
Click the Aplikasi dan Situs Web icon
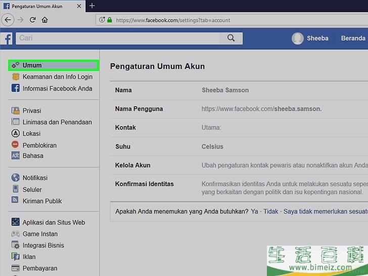[16, 222]
